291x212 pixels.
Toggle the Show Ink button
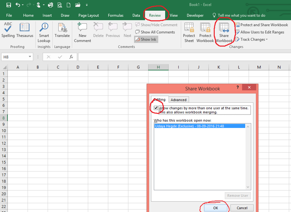tap(146, 39)
